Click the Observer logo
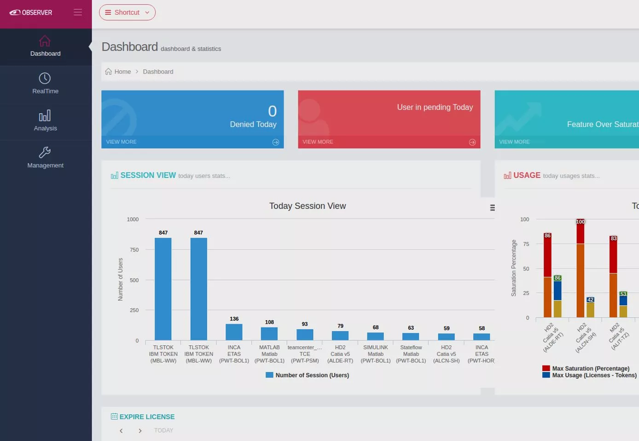639x441 pixels. [31, 12]
